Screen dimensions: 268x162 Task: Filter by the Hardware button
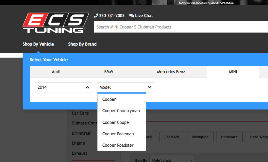click(229, 137)
